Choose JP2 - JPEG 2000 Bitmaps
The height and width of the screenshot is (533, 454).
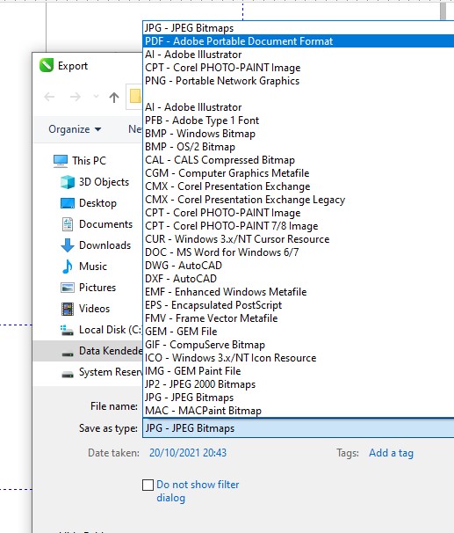299,384
